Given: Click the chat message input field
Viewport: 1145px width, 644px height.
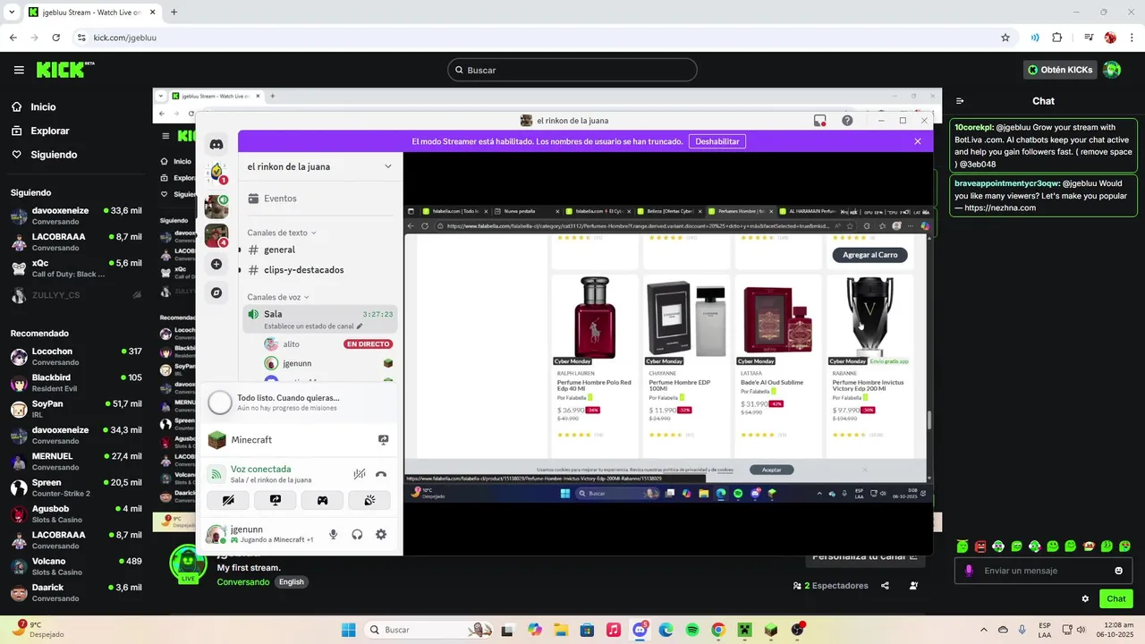Looking at the screenshot, I should tap(1045, 571).
